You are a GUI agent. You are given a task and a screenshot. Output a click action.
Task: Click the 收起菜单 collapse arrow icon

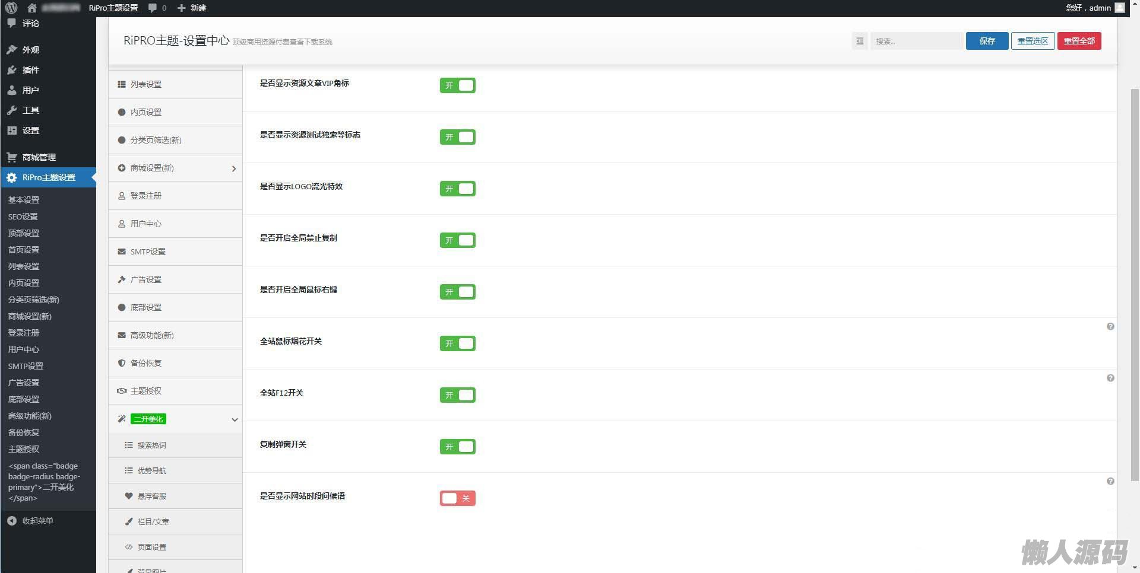pos(12,521)
